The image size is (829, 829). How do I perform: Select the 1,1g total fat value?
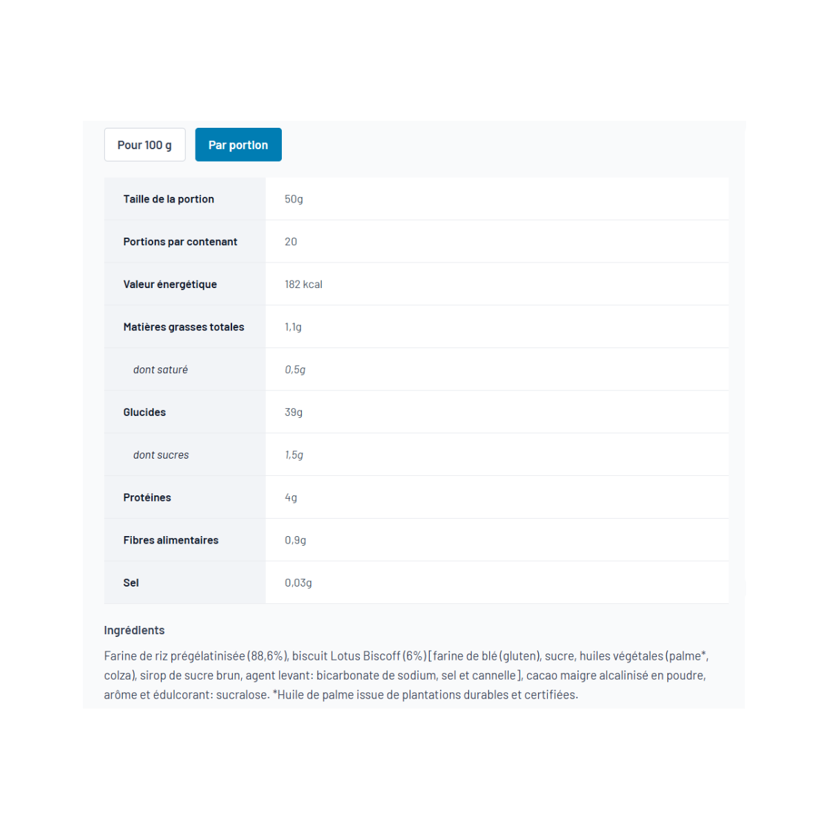point(293,327)
